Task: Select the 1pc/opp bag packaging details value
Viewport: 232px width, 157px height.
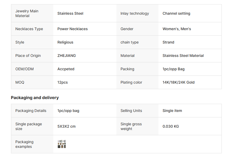Action: point(68,111)
